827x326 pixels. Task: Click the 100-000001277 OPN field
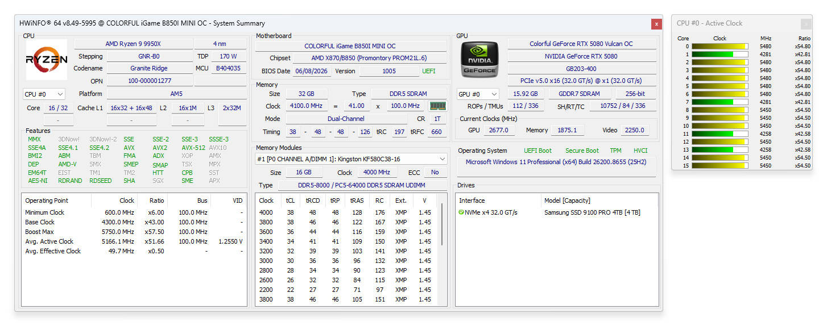click(148, 81)
